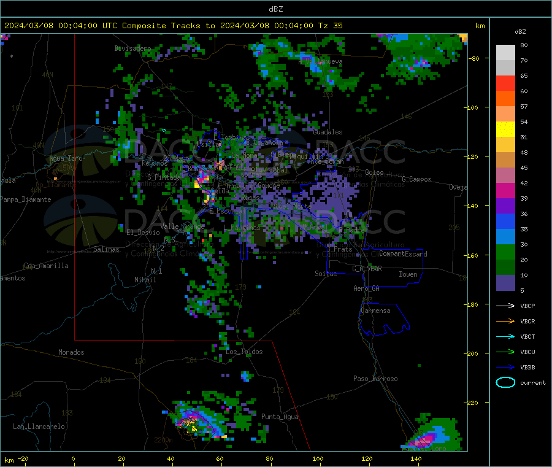Click the Morados map label
This screenshot has height=467, width=552.
[x=71, y=352]
